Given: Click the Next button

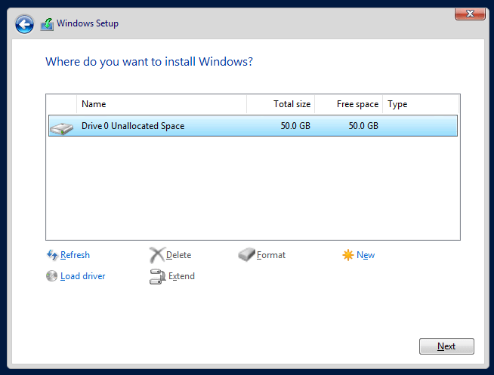Looking at the screenshot, I should pos(446,346).
